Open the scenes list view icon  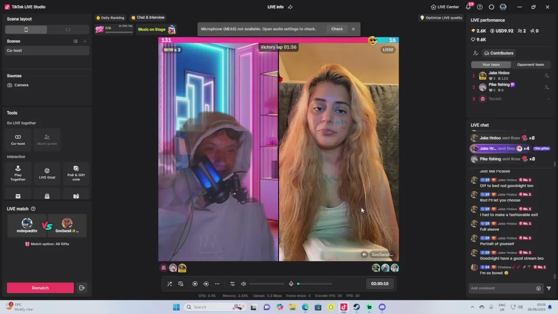(x=75, y=41)
